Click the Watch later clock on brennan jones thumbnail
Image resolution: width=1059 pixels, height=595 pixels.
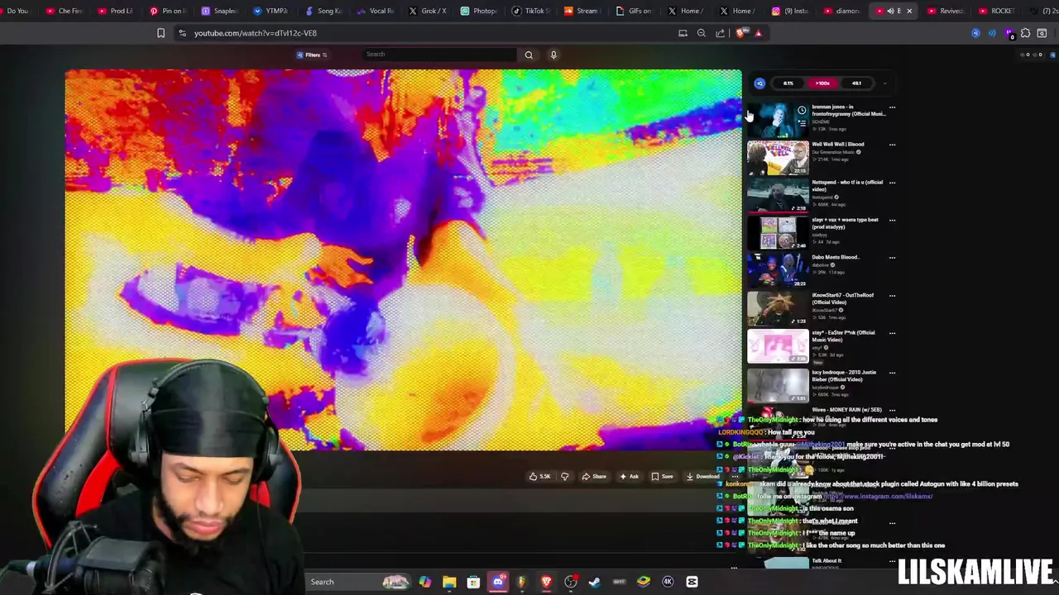click(x=802, y=111)
